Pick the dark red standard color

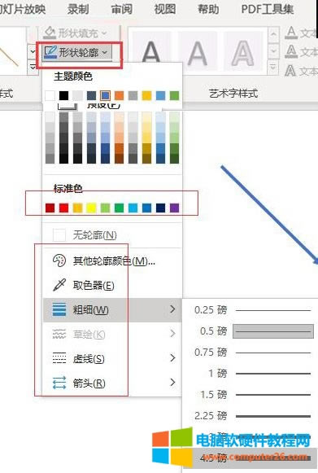click(50, 208)
